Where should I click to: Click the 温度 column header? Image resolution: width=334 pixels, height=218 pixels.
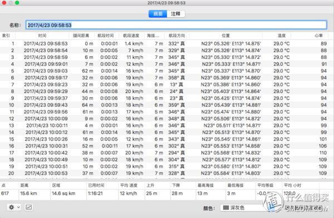(x=282, y=36)
